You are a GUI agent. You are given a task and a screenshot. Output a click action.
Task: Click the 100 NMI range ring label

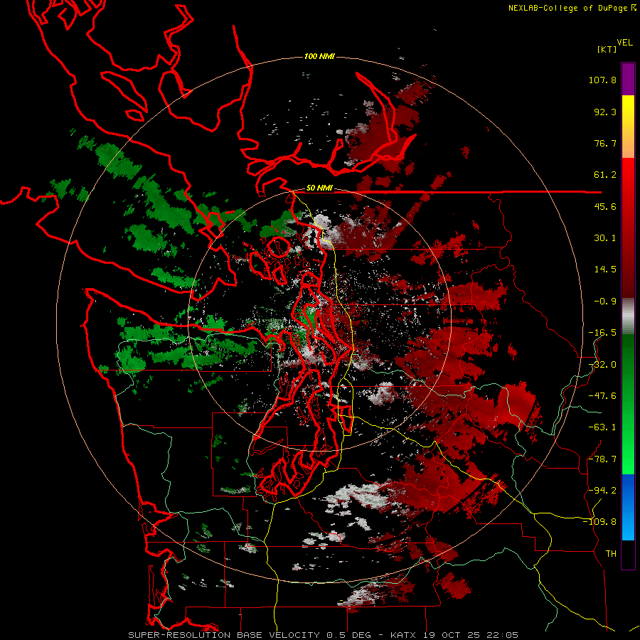[x=319, y=56]
